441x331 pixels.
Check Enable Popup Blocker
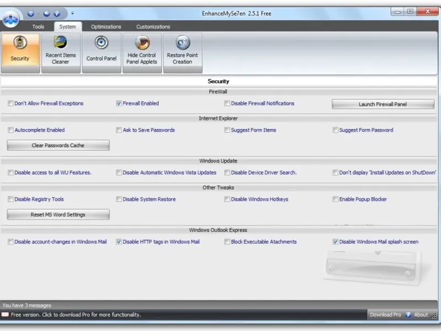coord(335,199)
